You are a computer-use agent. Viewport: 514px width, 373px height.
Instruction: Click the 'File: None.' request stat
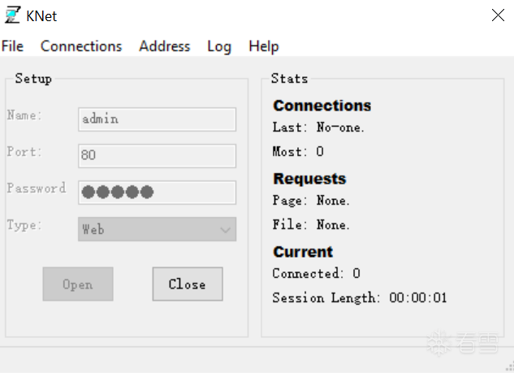(x=311, y=225)
